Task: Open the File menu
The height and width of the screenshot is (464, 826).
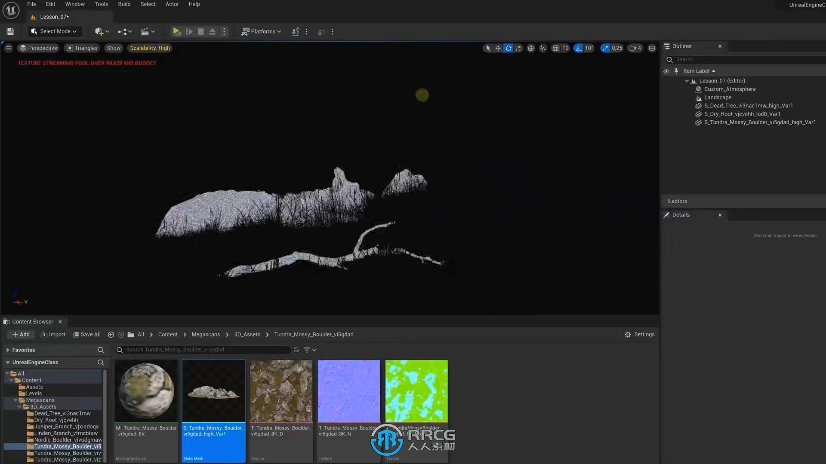Action: [x=31, y=4]
